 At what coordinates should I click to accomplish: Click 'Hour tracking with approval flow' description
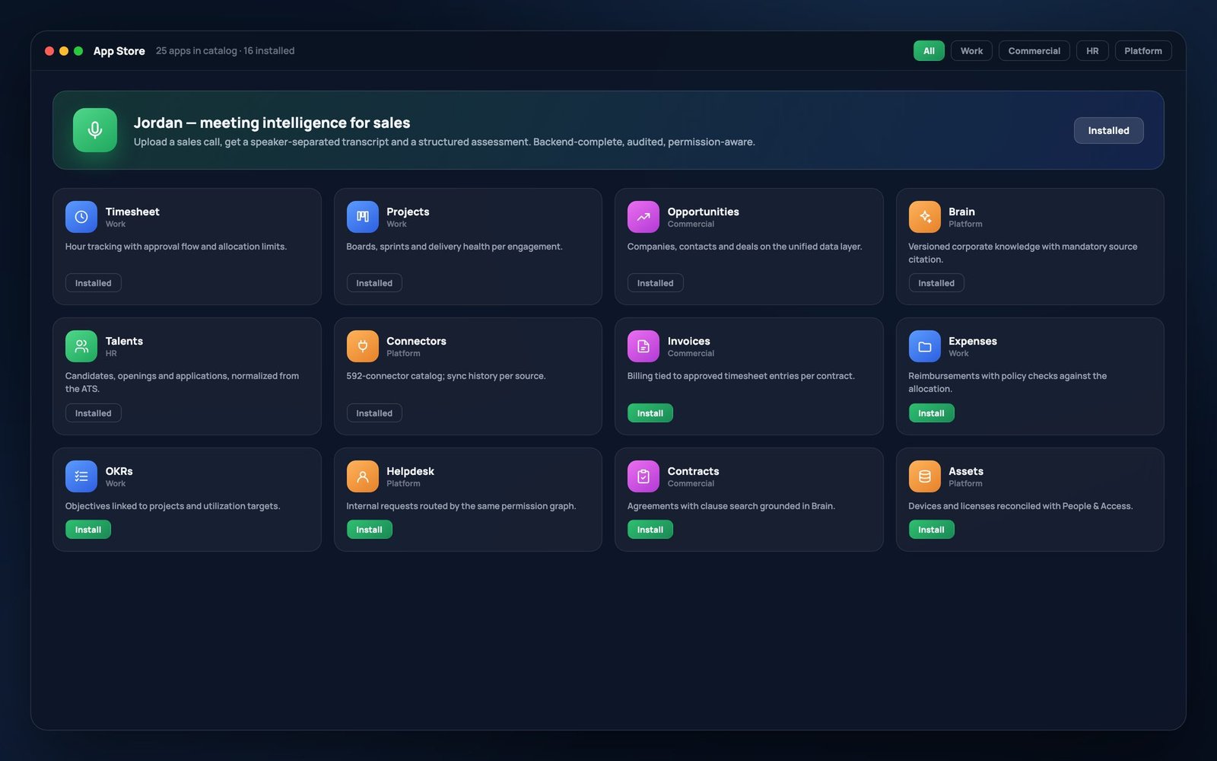pos(176,247)
